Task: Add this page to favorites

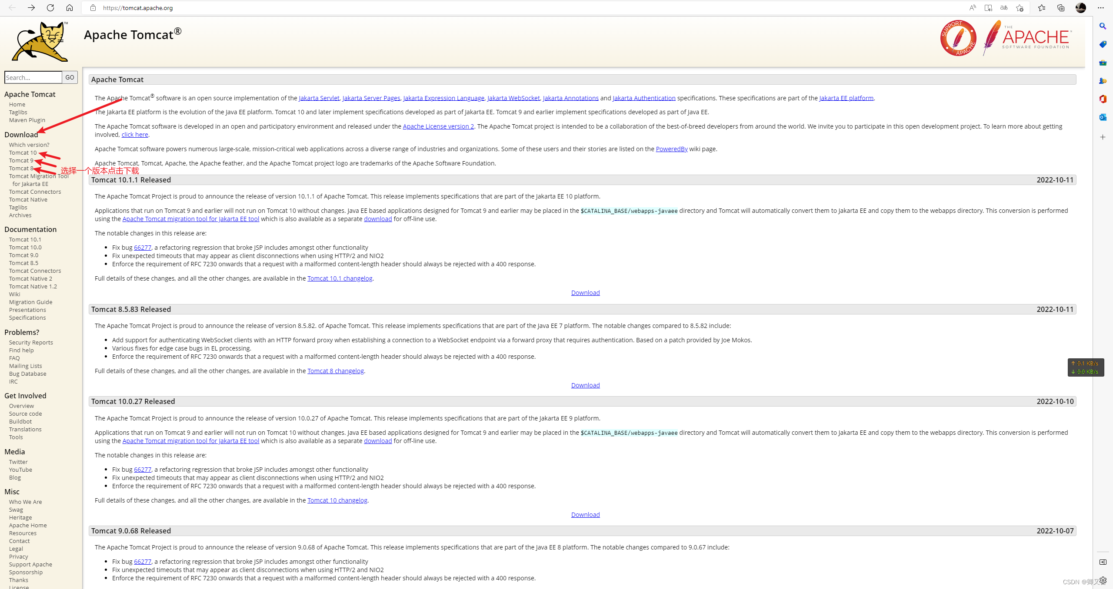Action: (1020, 8)
